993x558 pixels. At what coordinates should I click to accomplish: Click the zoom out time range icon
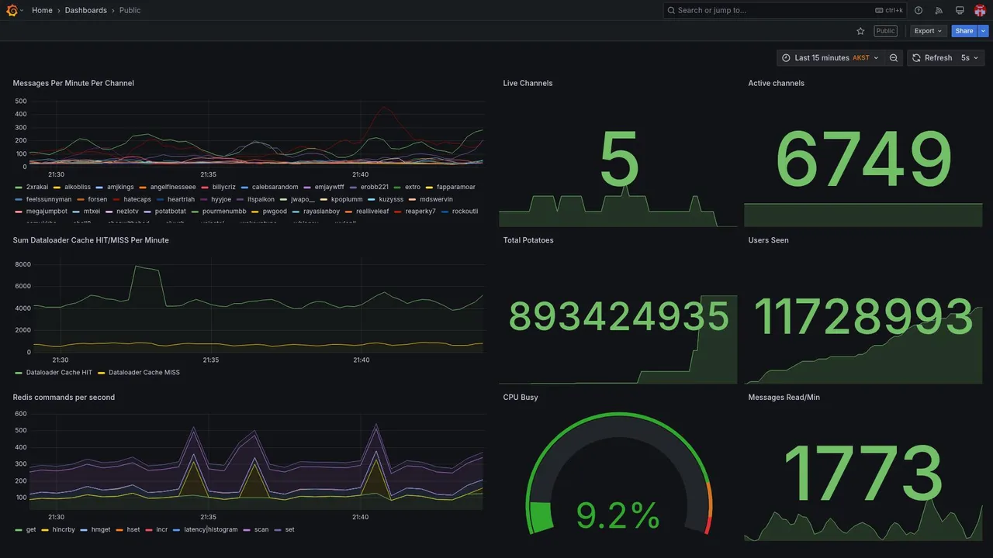pyautogui.click(x=894, y=58)
